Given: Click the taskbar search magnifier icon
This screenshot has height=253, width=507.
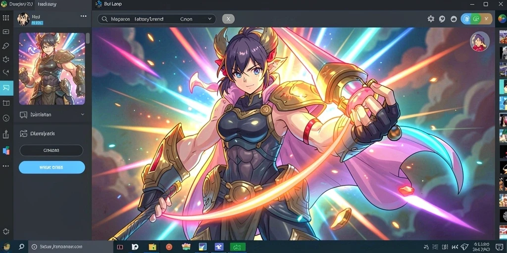Looking at the screenshot, I should [21, 247].
